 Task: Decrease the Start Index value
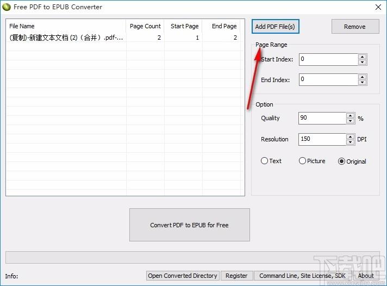pos(362,62)
